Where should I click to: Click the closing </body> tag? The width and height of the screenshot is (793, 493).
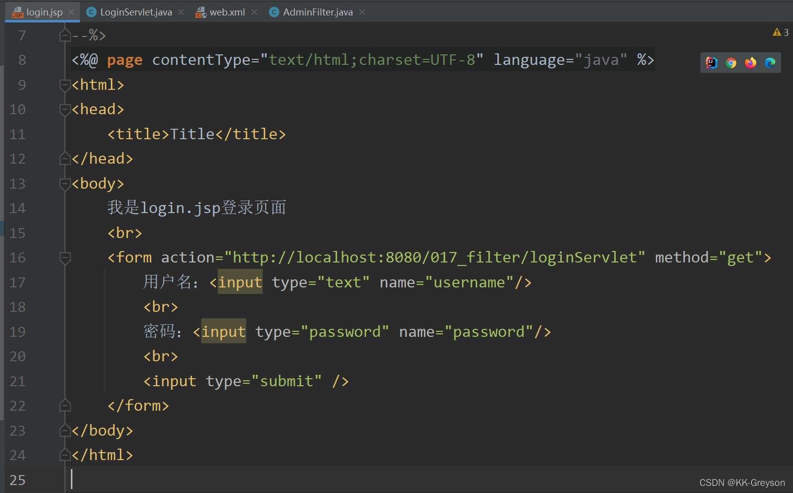(x=102, y=431)
